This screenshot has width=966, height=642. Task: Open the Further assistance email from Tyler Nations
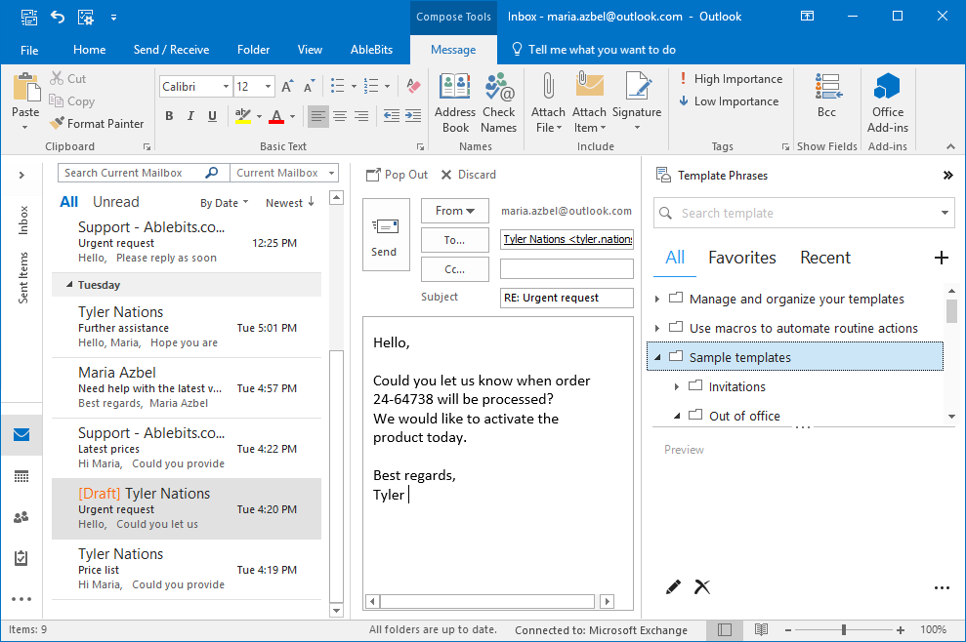(x=187, y=327)
